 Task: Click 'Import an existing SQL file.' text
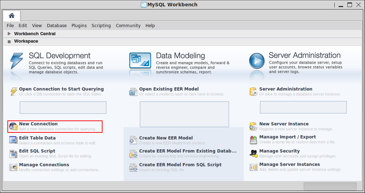tap(162, 170)
